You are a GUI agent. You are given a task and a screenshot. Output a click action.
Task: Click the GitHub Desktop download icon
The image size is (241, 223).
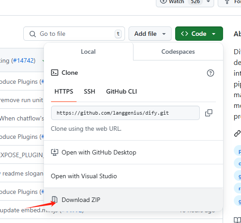tap(55, 152)
